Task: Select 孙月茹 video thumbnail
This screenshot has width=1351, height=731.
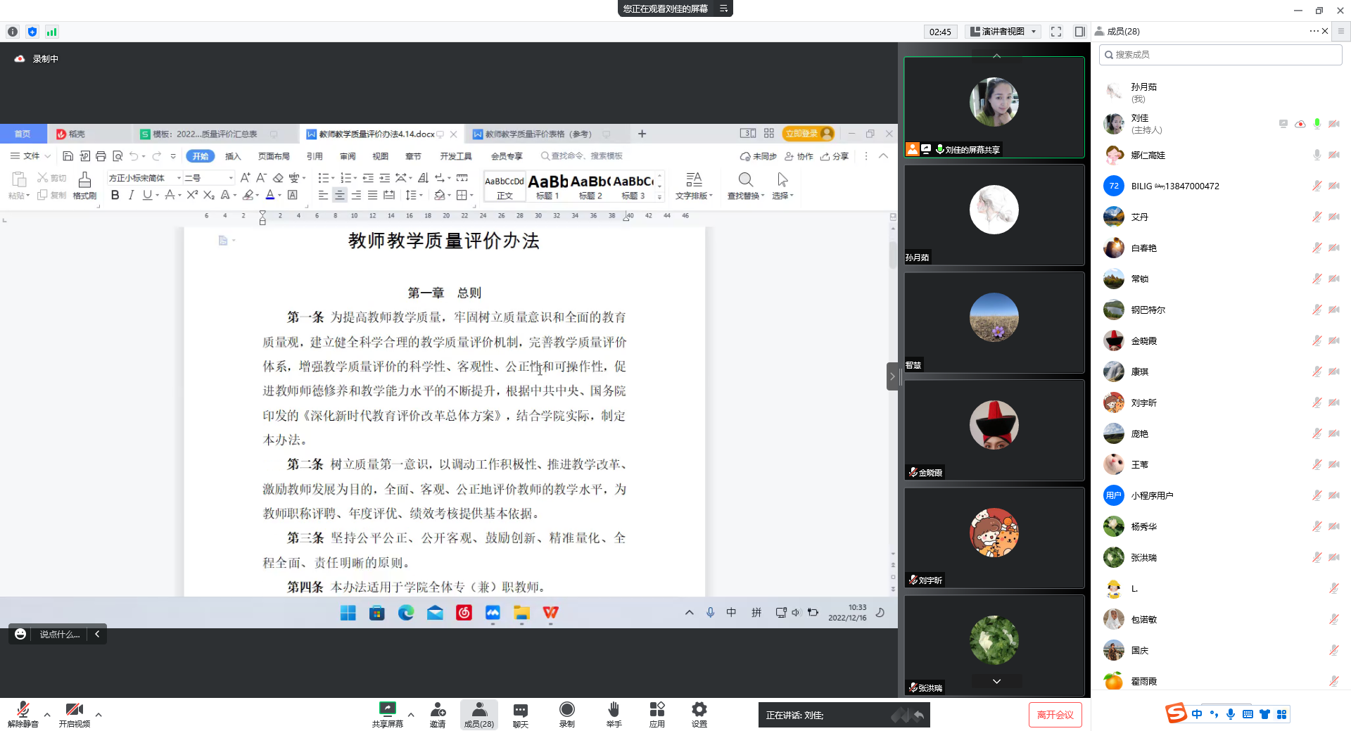Action: pyautogui.click(x=994, y=215)
